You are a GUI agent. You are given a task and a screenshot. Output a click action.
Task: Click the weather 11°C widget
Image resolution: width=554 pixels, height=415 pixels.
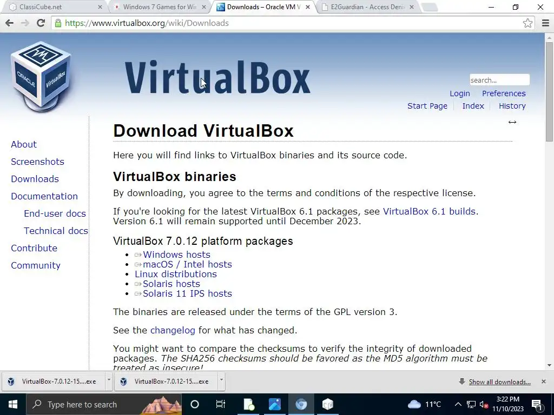(425, 404)
